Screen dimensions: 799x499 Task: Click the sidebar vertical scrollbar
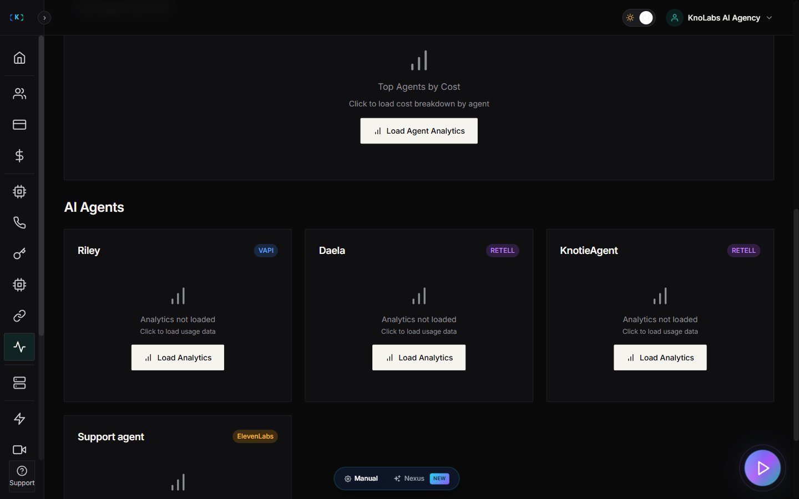point(41,186)
